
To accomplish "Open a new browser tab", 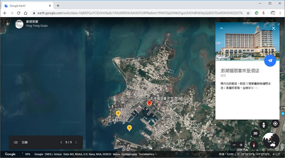I will click(58, 6).
